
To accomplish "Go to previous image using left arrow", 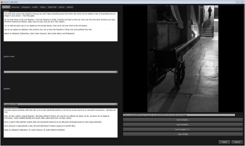I will tap(237, 115).
